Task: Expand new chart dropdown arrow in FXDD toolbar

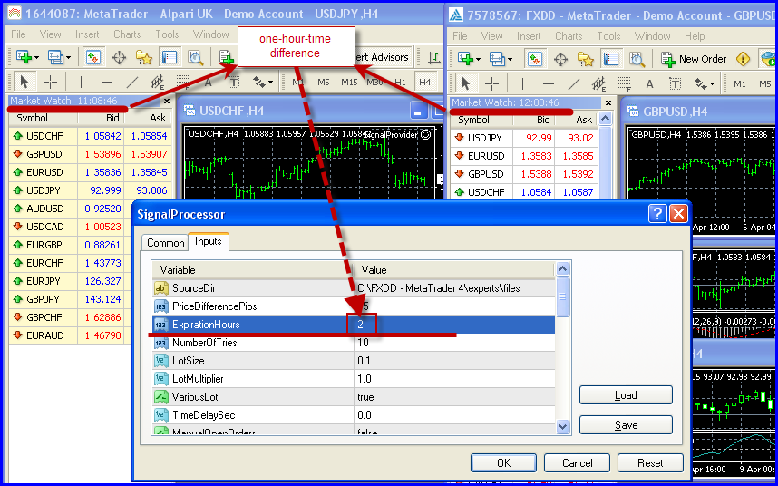Action: coord(478,60)
